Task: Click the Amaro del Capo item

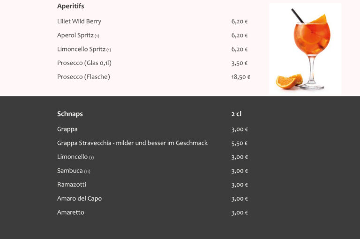Action: [x=79, y=198]
